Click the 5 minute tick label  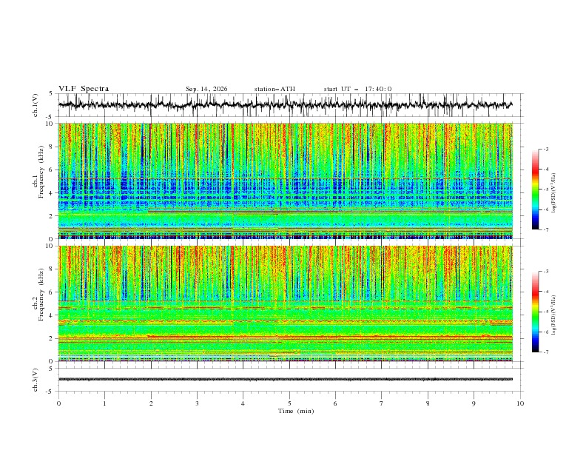289,403
